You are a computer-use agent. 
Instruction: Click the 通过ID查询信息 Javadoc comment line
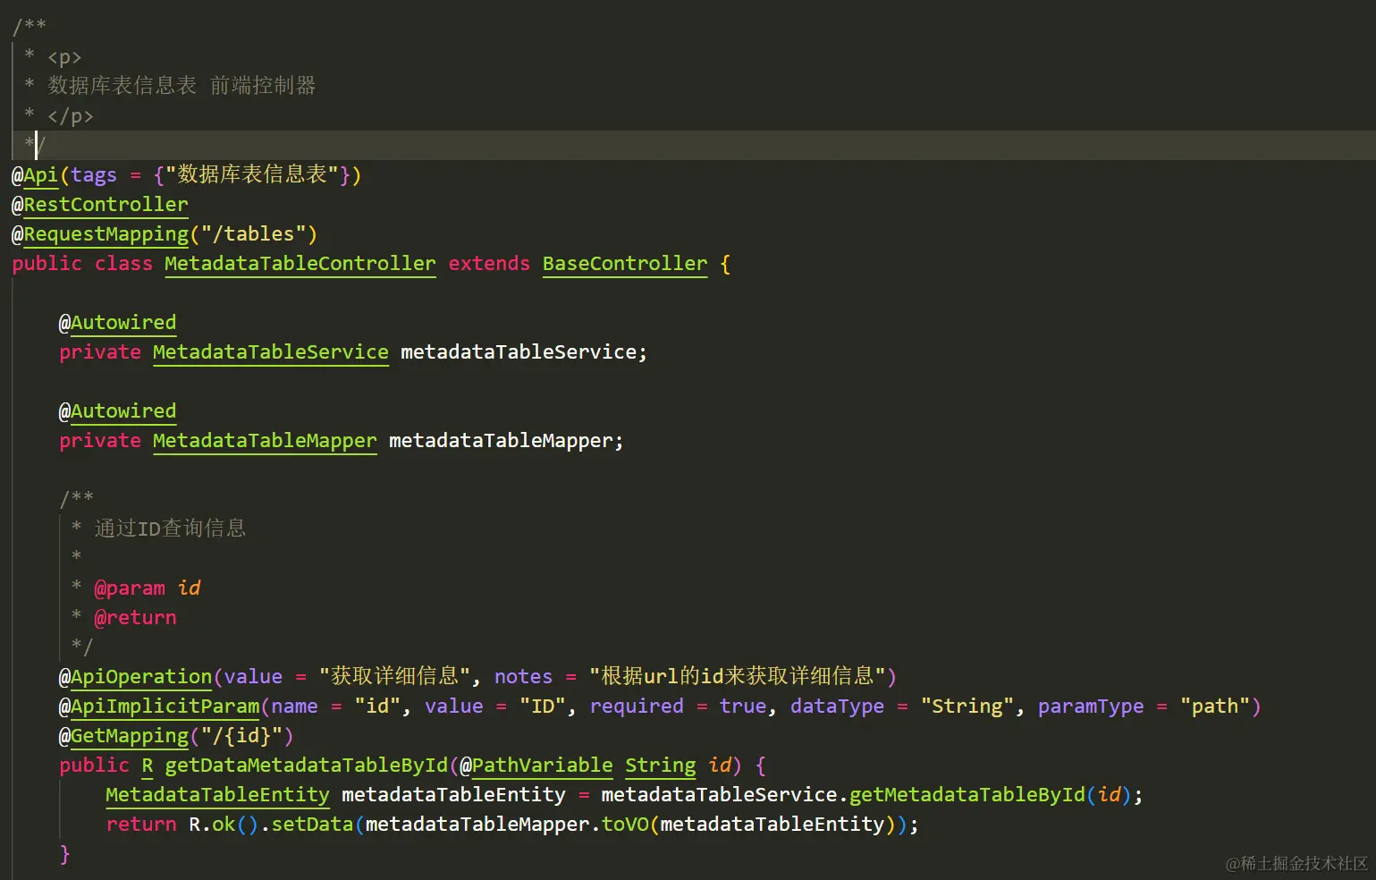pos(169,527)
